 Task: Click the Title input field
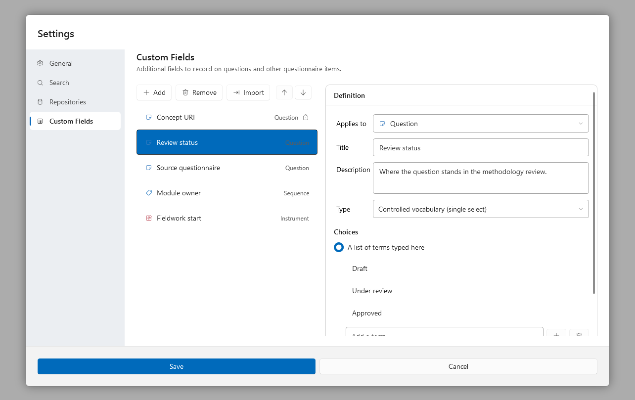click(481, 147)
